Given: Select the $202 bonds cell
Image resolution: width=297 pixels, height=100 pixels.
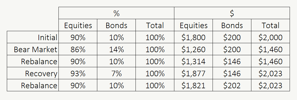Looking at the screenshot, I should coord(232,85).
